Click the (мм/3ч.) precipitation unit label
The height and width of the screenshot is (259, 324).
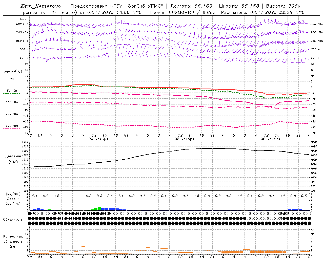point(13,194)
